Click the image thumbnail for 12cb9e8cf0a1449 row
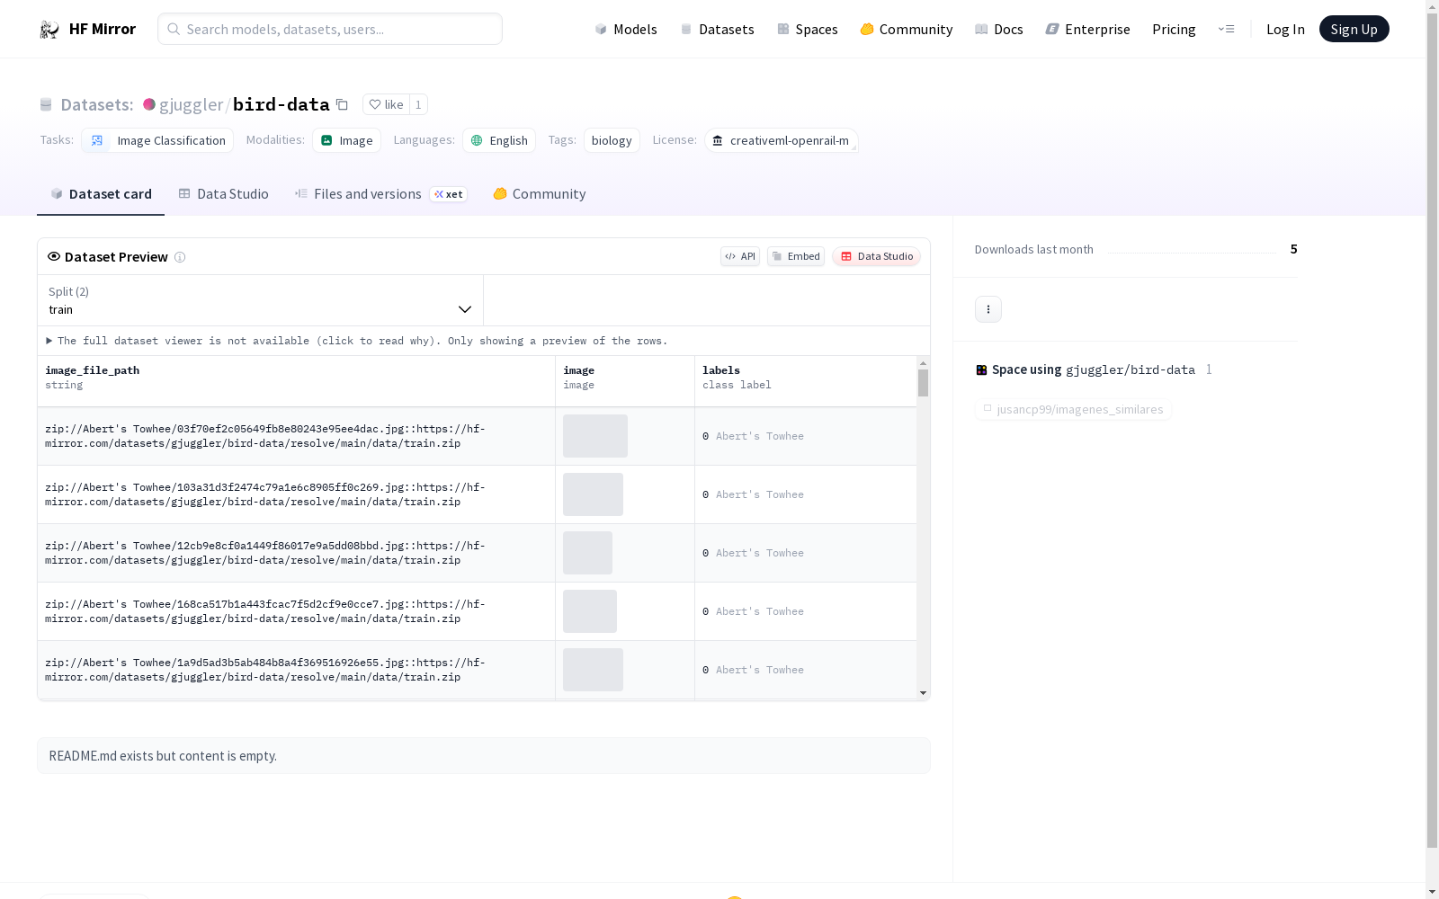Screen dimensions: 1439x899 (x=587, y=553)
